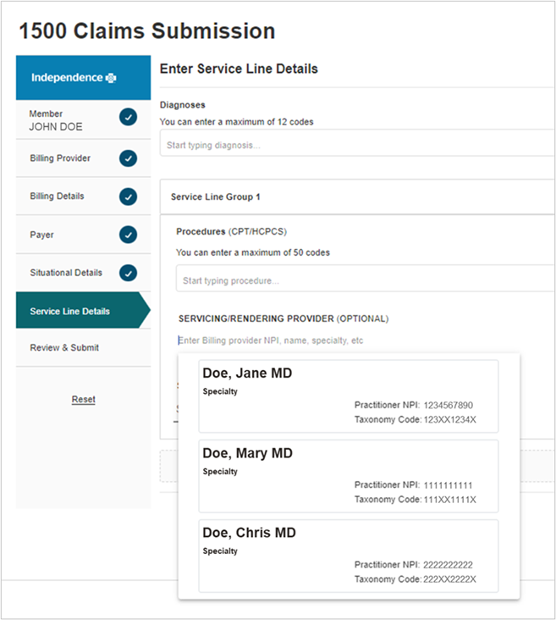Click the Reset link
The height and width of the screenshot is (620, 556).
click(83, 399)
